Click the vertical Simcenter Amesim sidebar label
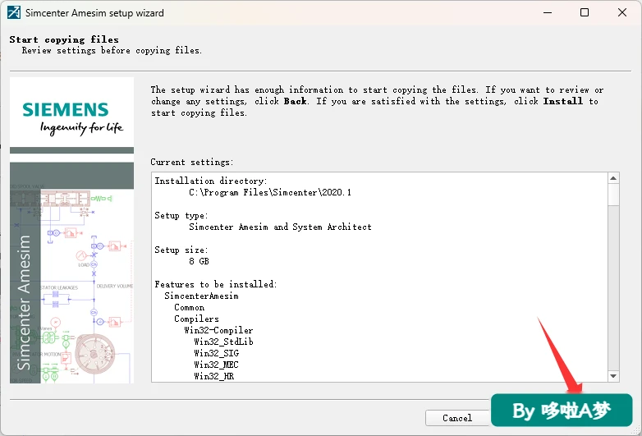Image resolution: width=642 pixels, height=436 pixels. click(x=24, y=302)
